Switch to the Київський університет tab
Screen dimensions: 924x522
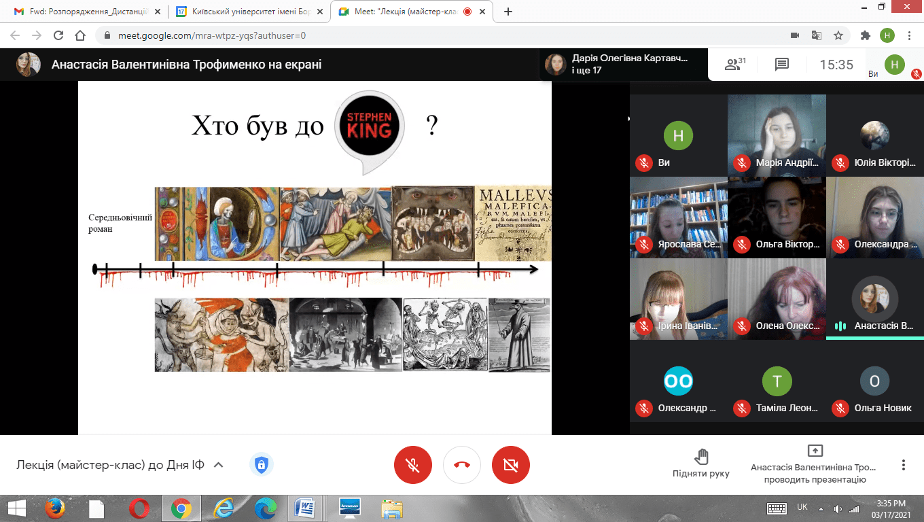tap(248, 12)
